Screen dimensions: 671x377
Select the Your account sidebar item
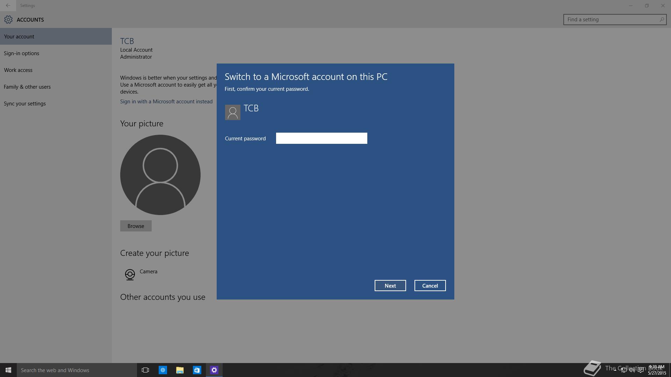[x=56, y=36]
